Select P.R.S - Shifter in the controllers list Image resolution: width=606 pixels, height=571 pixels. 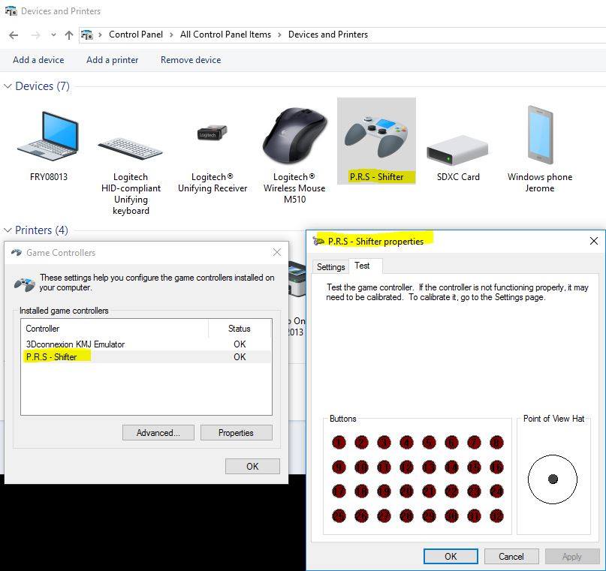(146, 356)
